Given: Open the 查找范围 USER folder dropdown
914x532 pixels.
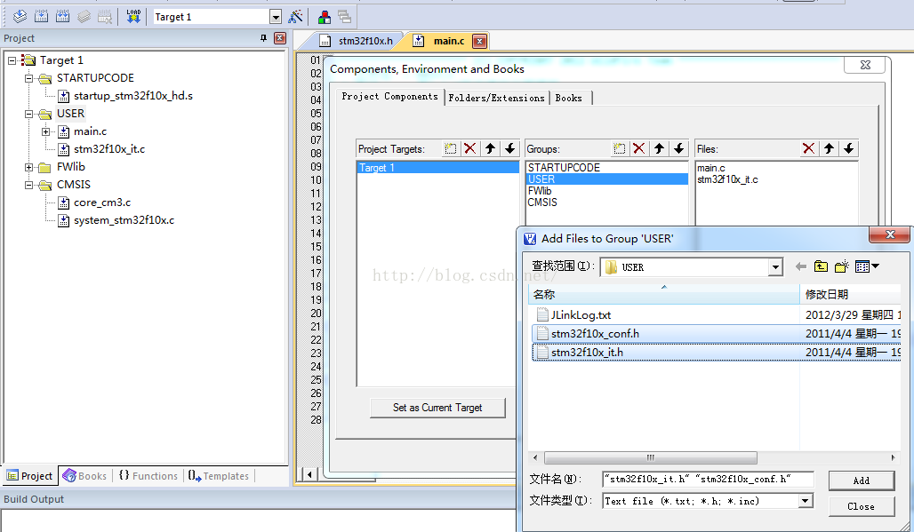Looking at the screenshot, I should [x=775, y=267].
